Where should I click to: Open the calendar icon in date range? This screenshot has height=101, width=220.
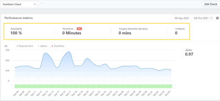[211, 18]
